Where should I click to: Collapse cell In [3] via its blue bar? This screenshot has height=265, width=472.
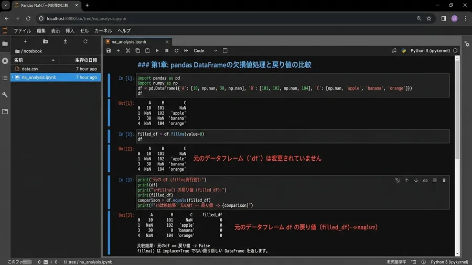click(109, 192)
